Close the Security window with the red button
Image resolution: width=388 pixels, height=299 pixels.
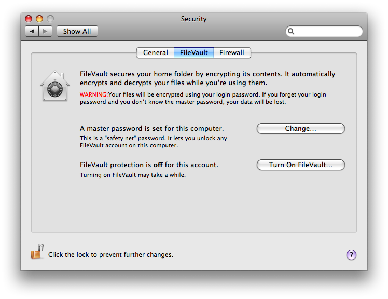tap(29, 19)
